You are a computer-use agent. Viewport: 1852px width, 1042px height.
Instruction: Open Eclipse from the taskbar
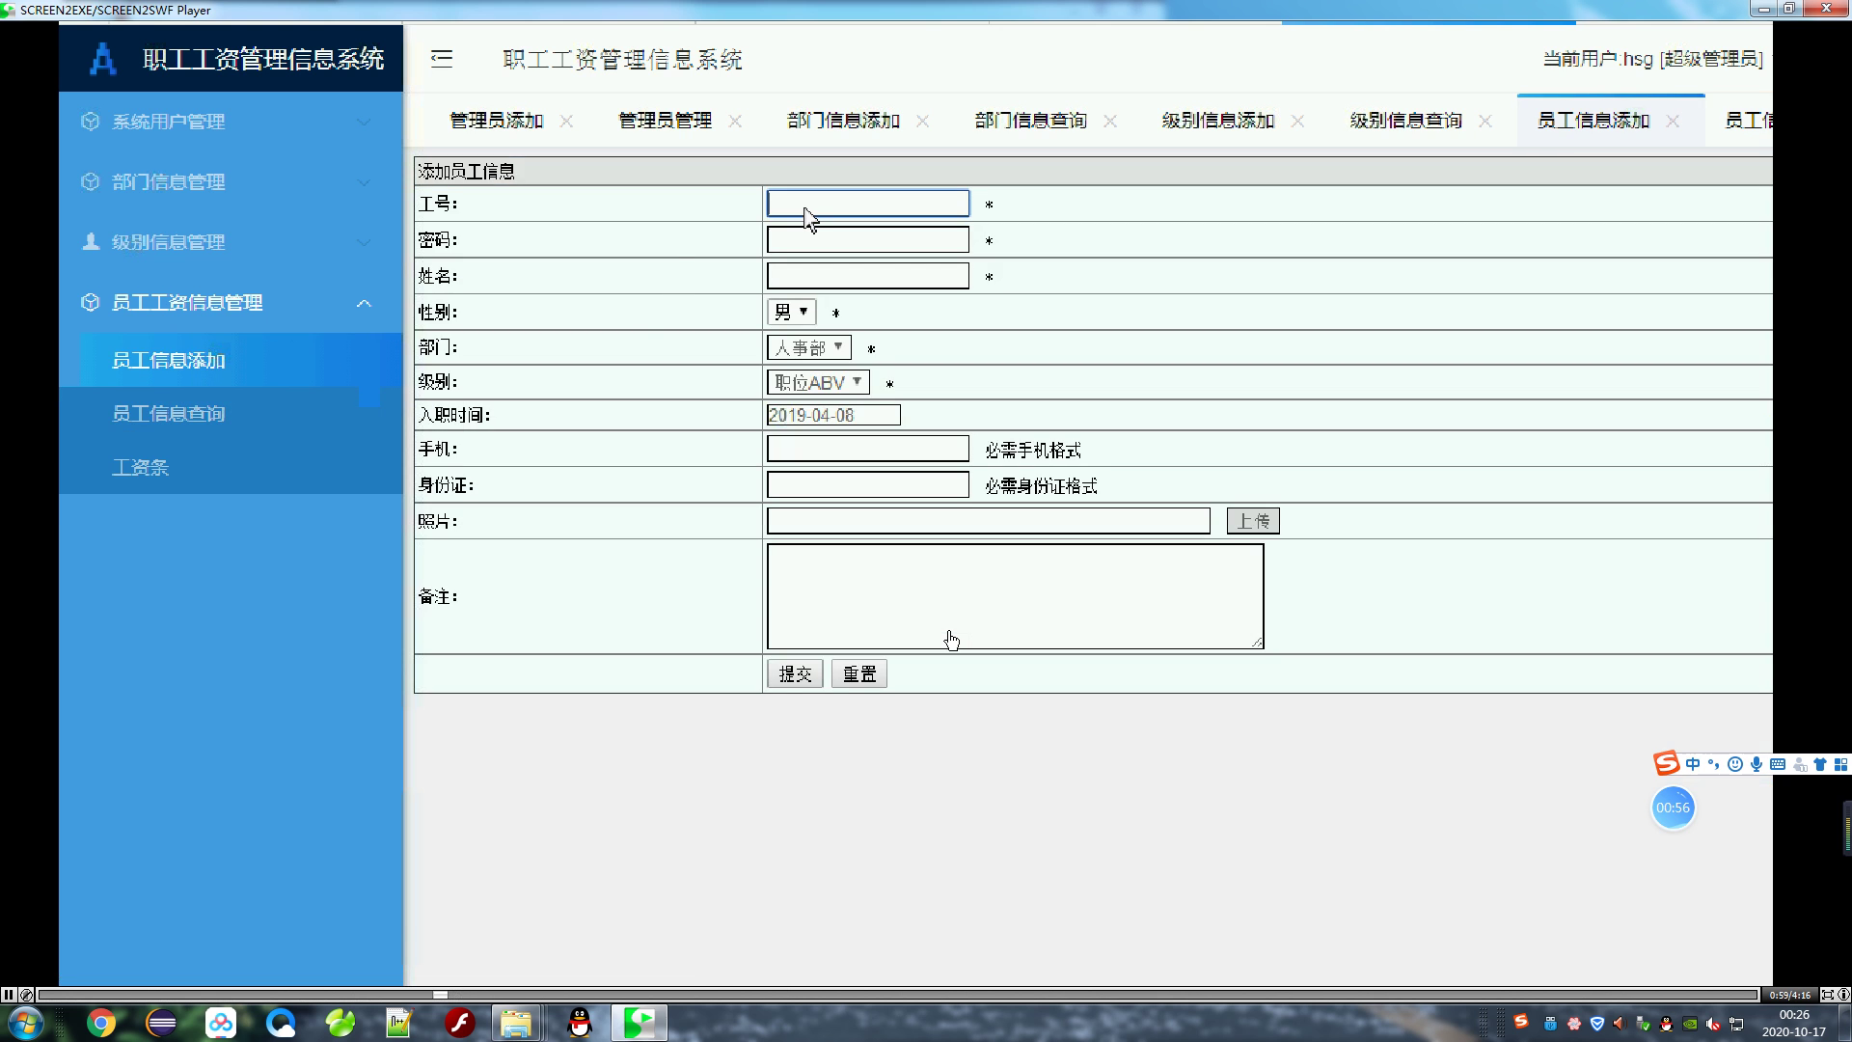161,1023
